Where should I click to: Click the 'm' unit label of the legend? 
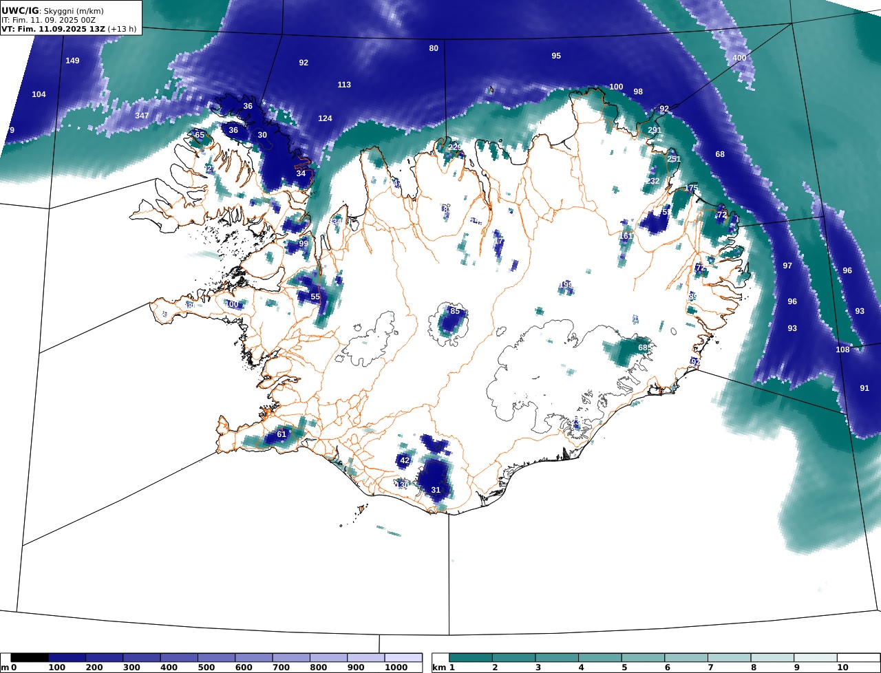click(5, 667)
